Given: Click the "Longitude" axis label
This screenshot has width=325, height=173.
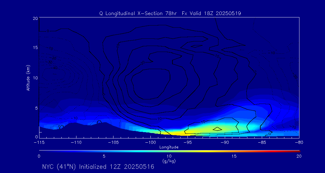Looking at the screenshot, I should click(x=169, y=147).
